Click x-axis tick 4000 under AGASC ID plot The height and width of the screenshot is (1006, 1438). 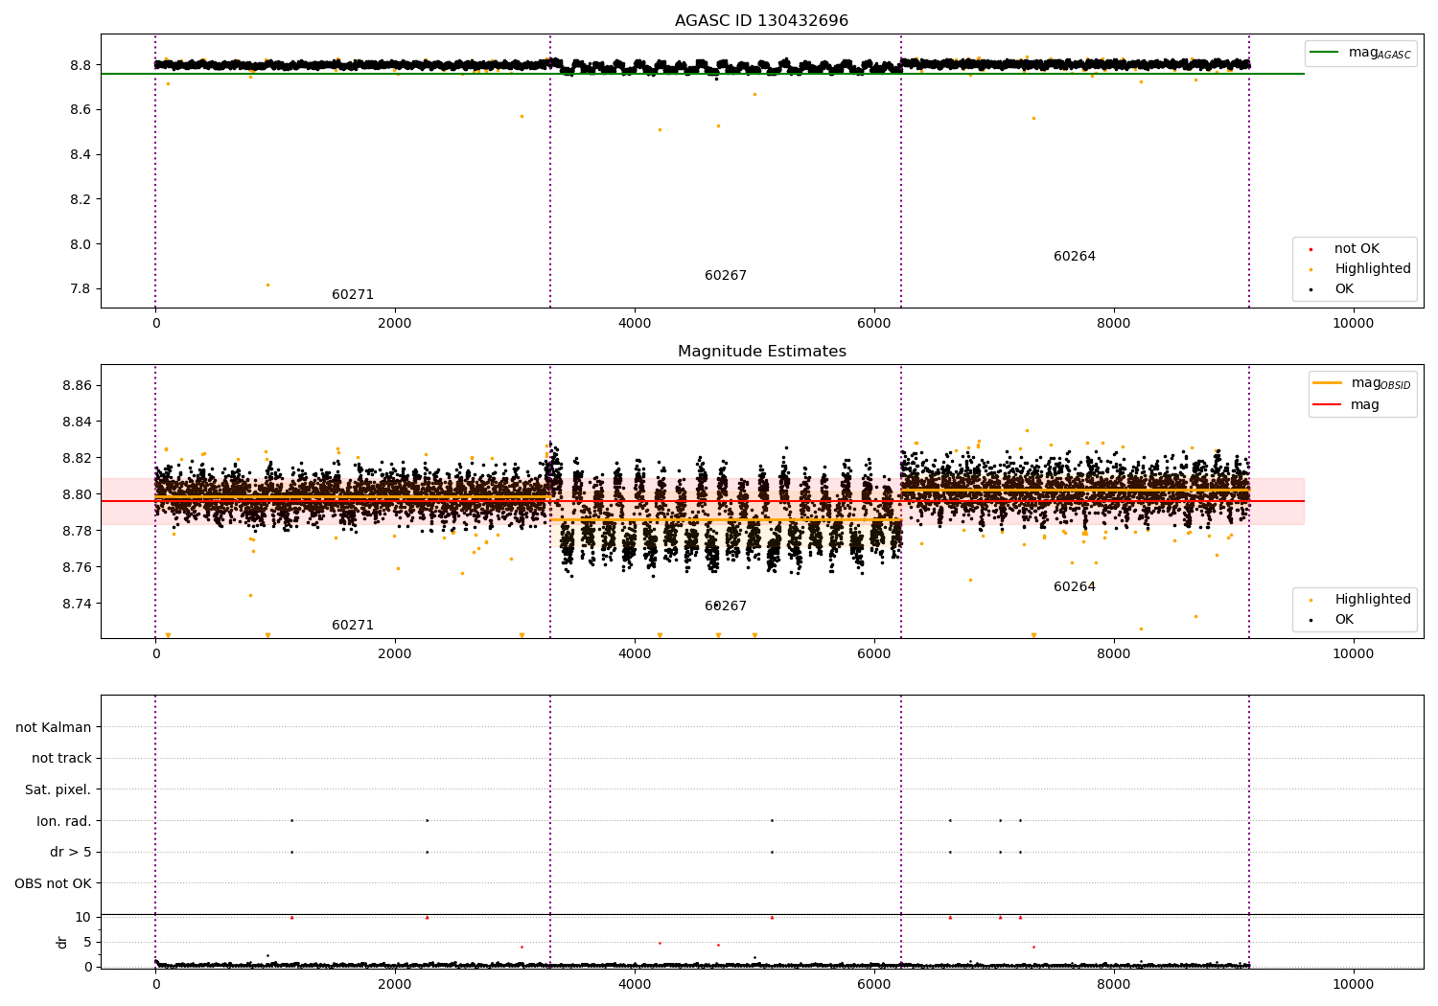[x=635, y=324]
